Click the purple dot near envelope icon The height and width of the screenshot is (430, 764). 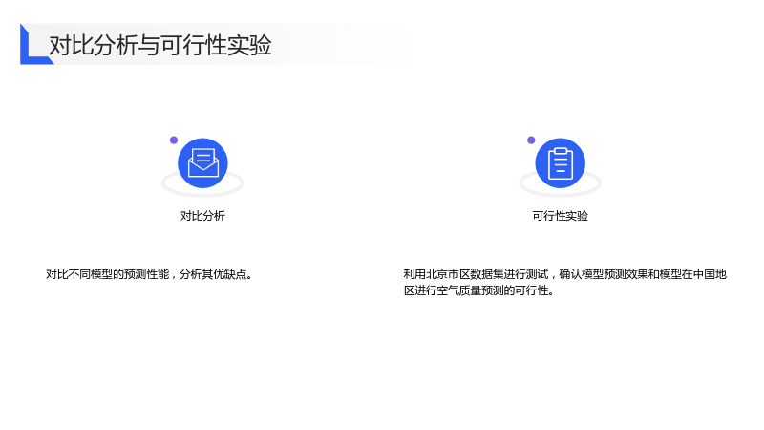tap(174, 140)
